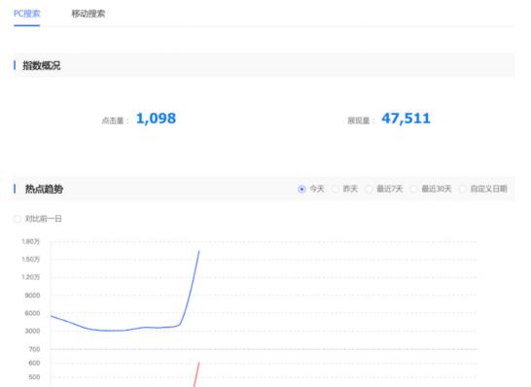Click the 600 axis label
Viewport: 531px width, 387px height.
(x=34, y=363)
